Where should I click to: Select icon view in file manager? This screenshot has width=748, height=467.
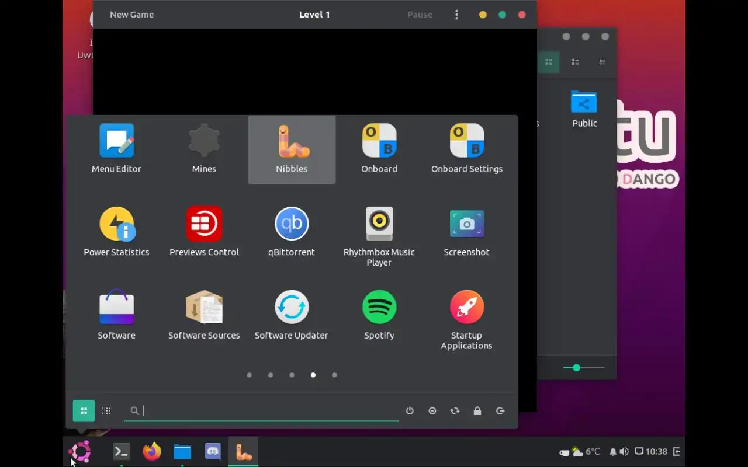(x=548, y=62)
